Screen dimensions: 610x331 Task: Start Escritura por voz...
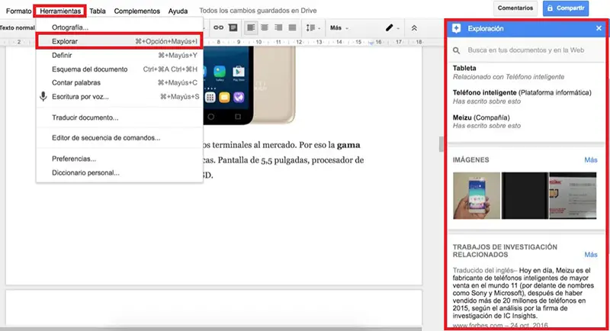pos(120,96)
